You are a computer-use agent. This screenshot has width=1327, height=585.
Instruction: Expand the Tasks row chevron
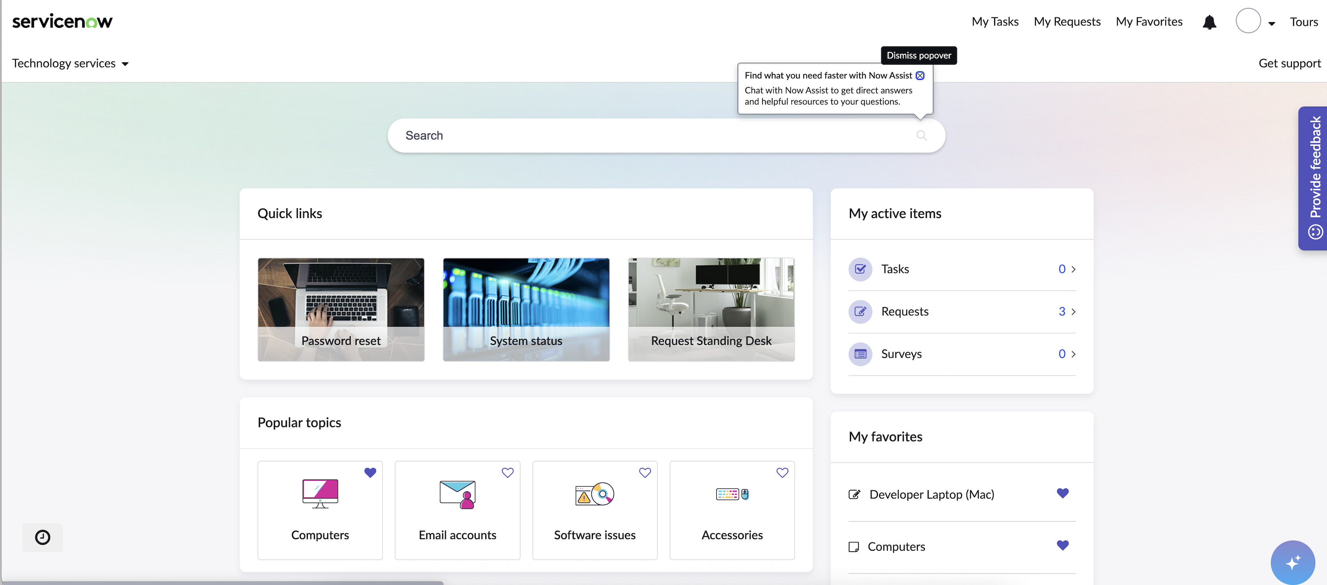[1073, 269]
